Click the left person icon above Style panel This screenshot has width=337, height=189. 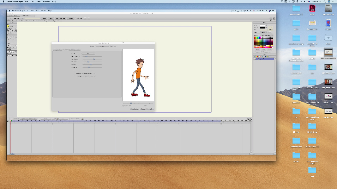[x=271, y=18]
